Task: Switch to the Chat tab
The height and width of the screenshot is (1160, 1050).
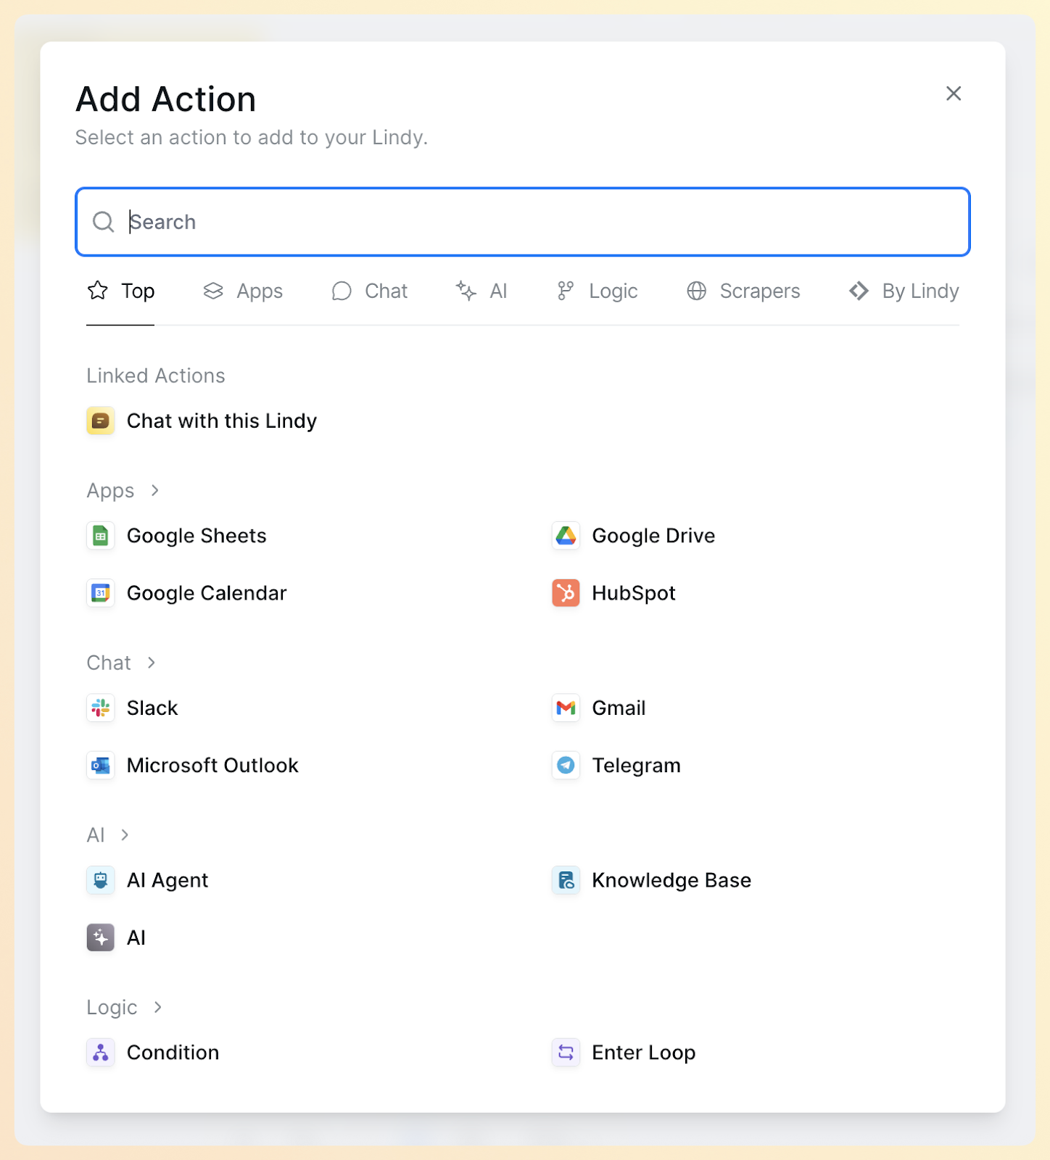Action: 369,291
